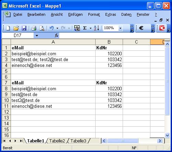Open the Einfügen menu
The height and width of the screenshot is (152, 172).
(x=75, y=14)
